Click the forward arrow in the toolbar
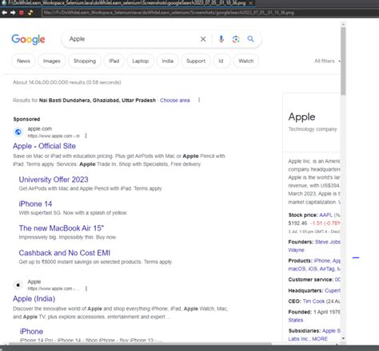This screenshot has width=379, height=351. click(13, 13)
